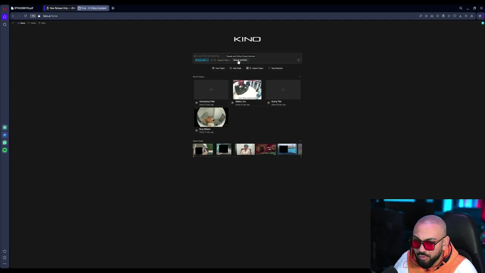
Task: Open the second recent media thumbnail, green-bordered
Action: [x=224, y=149]
